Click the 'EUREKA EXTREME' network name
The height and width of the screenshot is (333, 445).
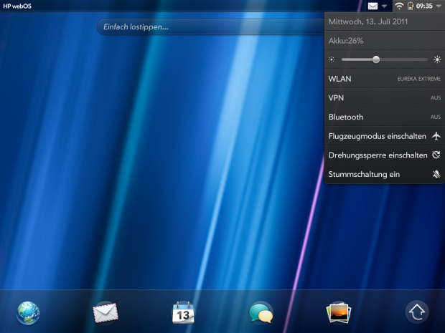pyautogui.click(x=419, y=79)
